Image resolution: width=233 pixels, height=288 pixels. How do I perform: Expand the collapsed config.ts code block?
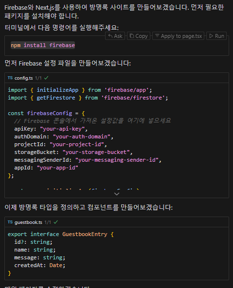click(117, 194)
